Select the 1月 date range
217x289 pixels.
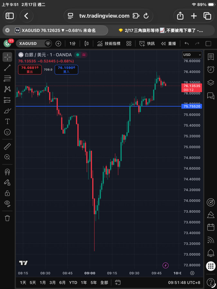point(43,282)
